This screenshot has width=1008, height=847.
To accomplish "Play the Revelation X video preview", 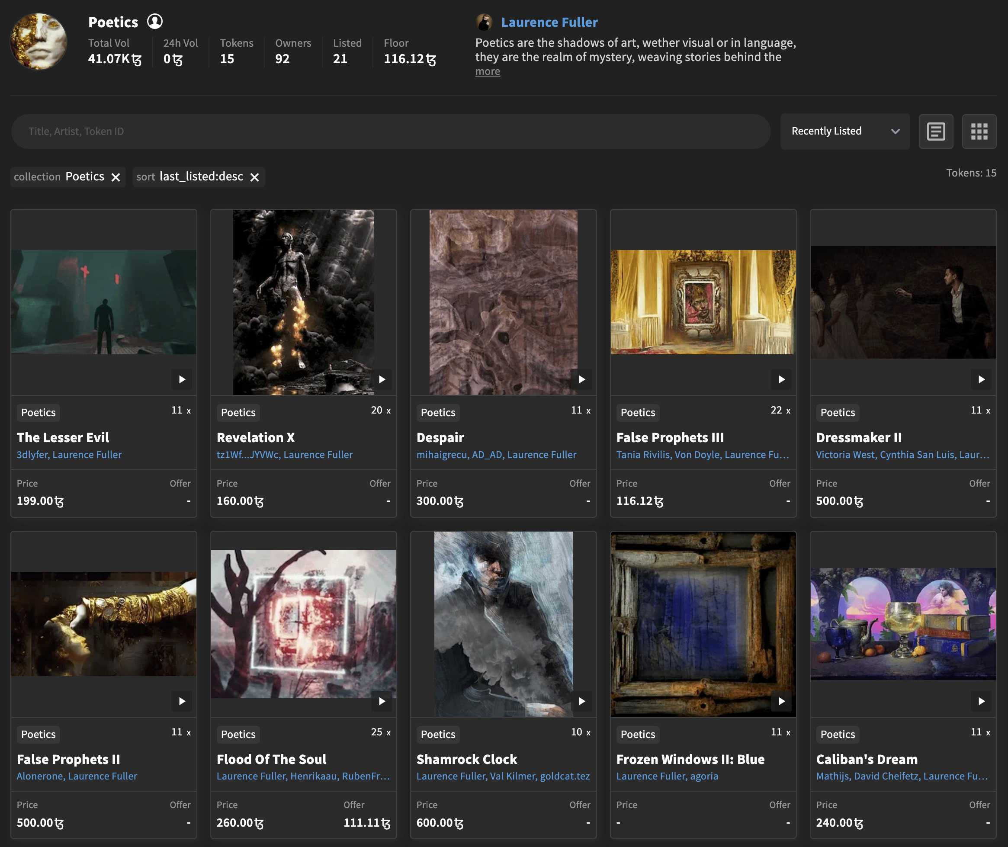I will pyautogui.click(x=382, y=379).
